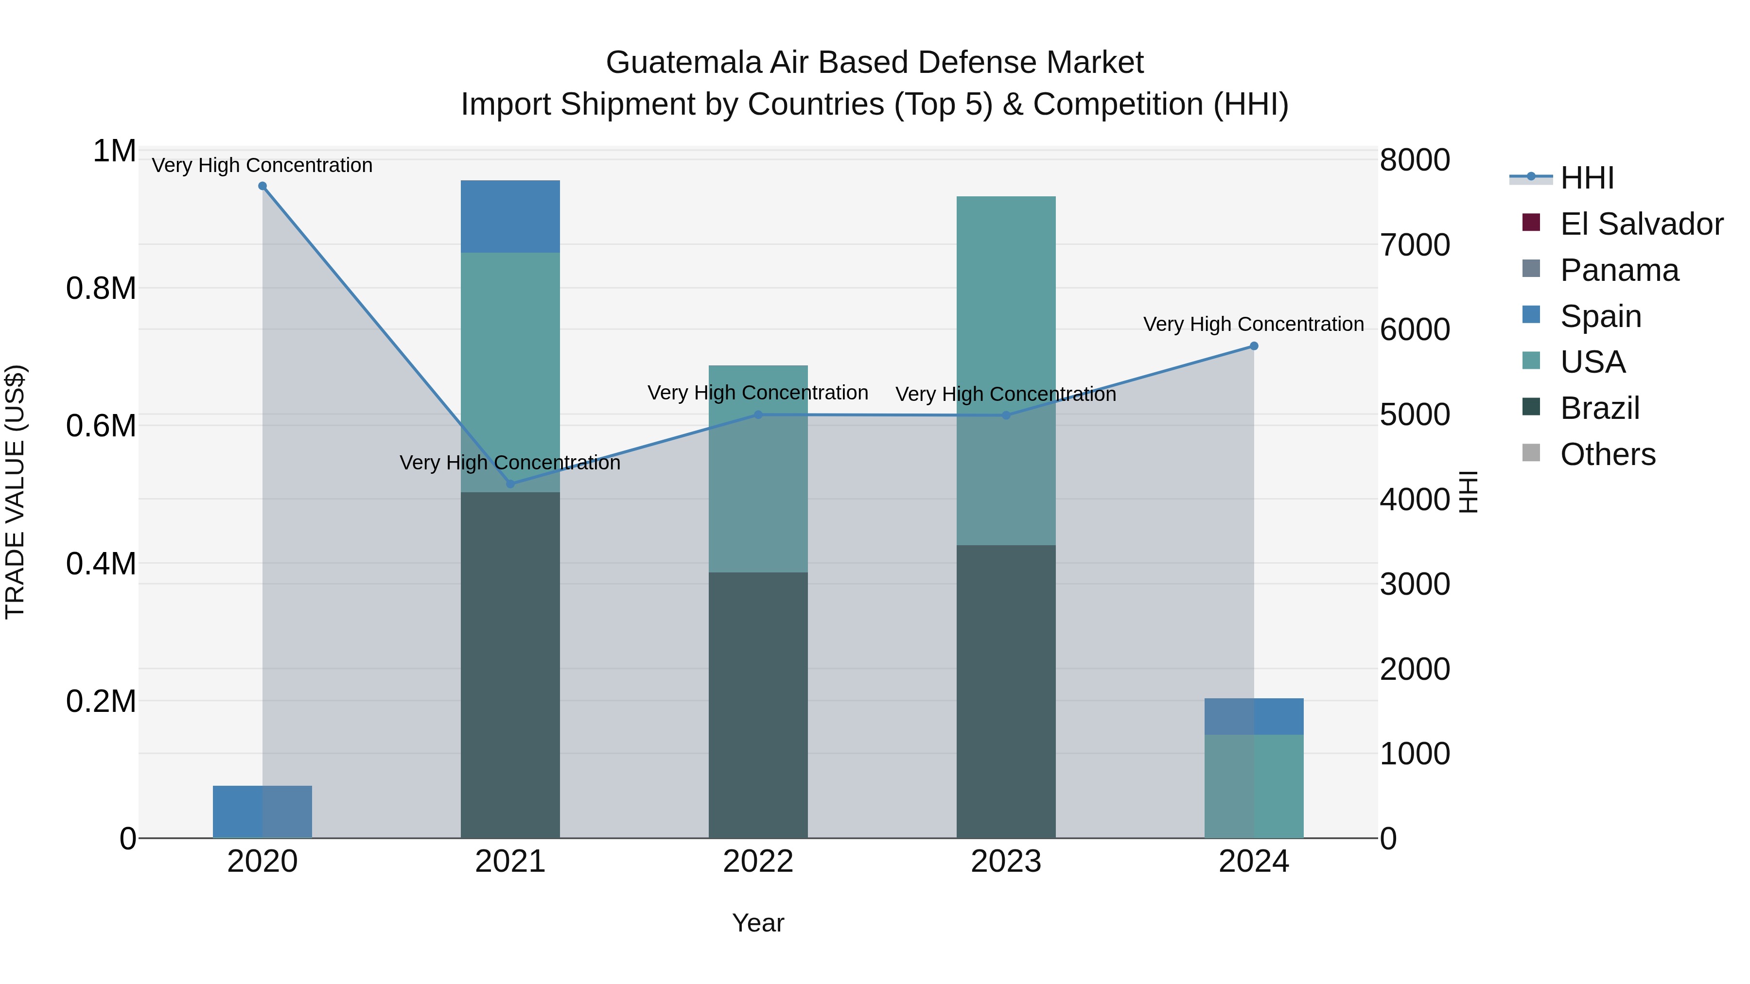The width and height of the screenshot is (1750, 984).
Task: Click the 2021 HHI data point marker
Action: pyautogui.click(x=511, y=484)
